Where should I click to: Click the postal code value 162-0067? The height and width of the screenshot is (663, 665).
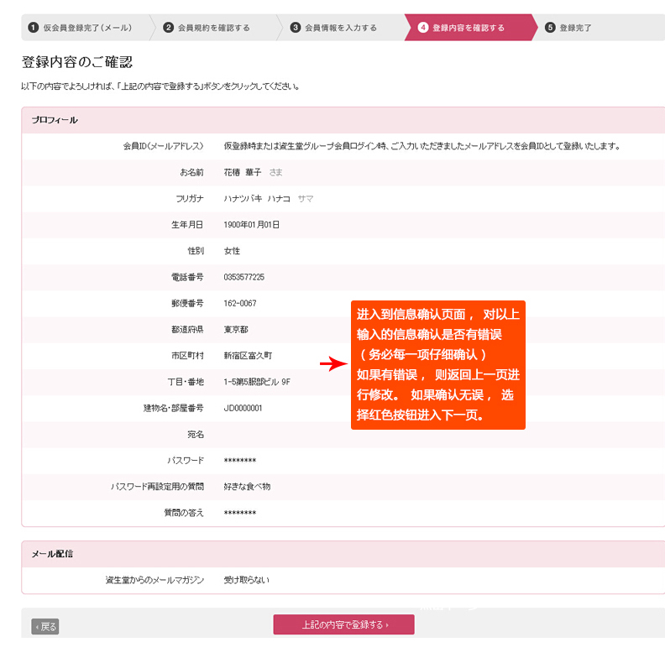tap(240, 303)
